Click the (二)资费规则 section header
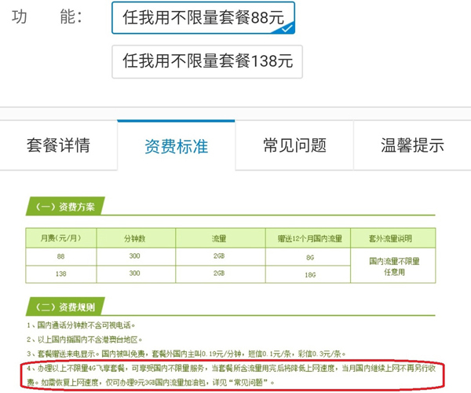 (65, 307)
